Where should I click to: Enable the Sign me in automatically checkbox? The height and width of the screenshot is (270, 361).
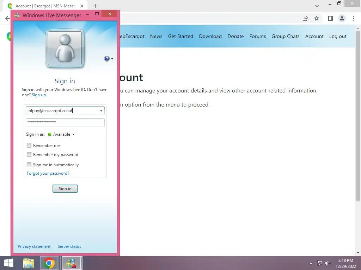(x=29, y=165)
